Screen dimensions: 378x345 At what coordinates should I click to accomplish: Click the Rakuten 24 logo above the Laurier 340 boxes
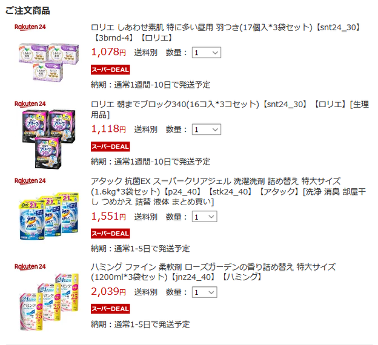point(30,104)
